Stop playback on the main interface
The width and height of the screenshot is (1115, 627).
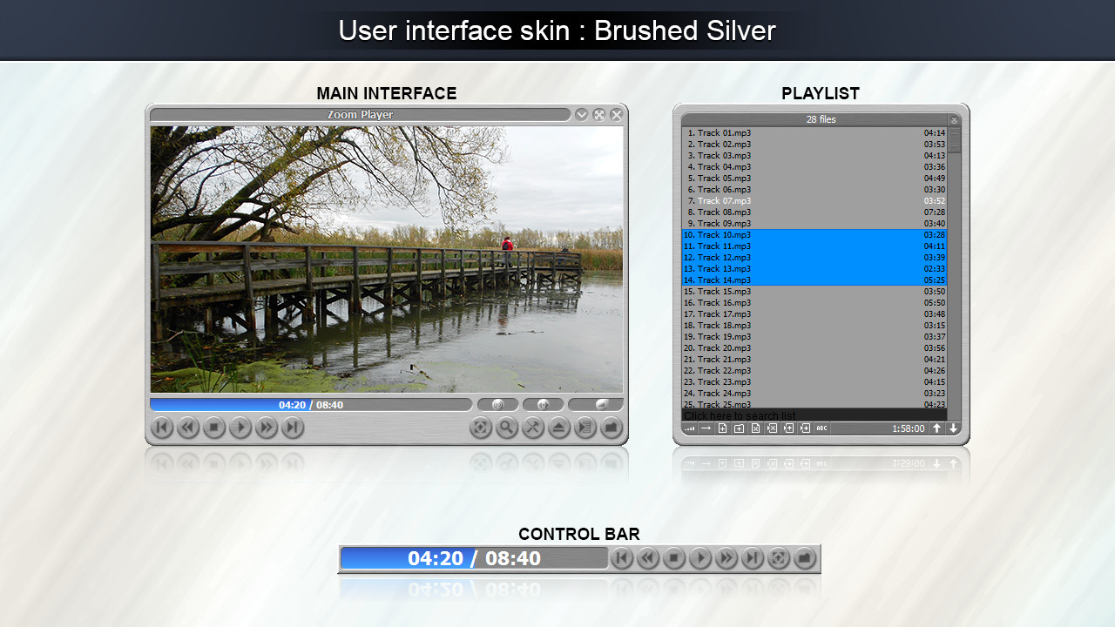click(214, 428)
